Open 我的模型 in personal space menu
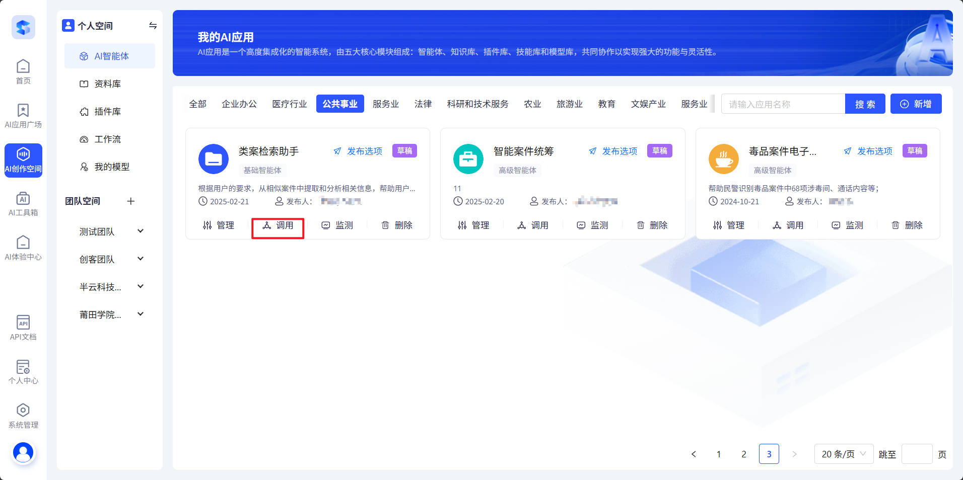Viewport: 963px width, 480px height. pos(110,167)
